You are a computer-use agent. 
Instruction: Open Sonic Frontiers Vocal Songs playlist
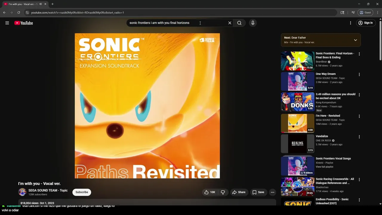(333, 159)
